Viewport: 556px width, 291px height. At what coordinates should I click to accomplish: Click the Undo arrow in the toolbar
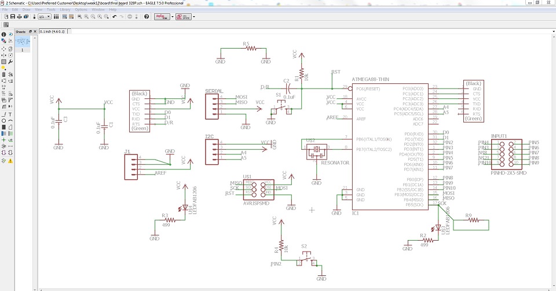click(x=114, y=17)
